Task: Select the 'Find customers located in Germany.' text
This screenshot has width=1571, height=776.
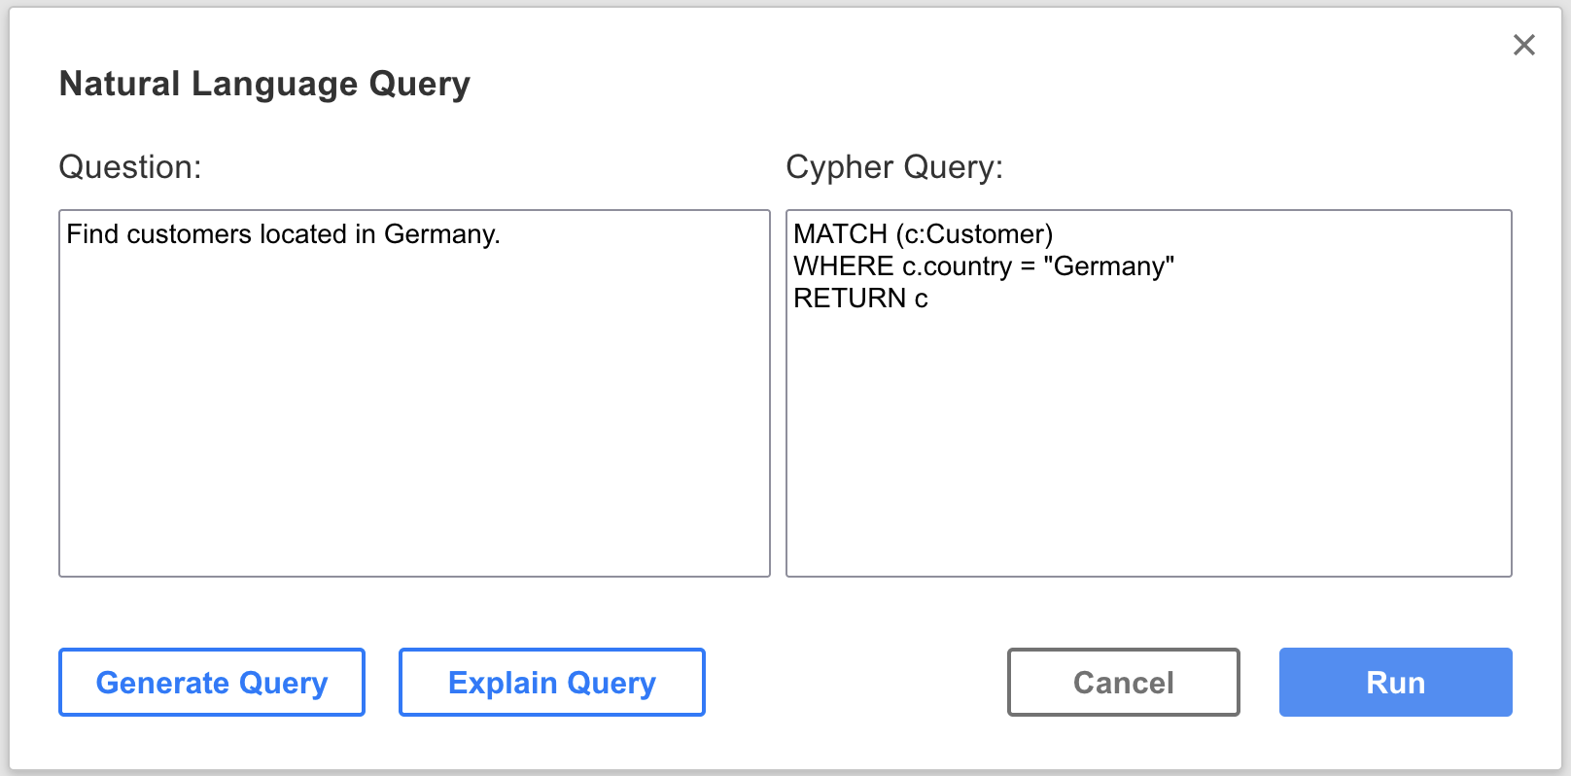Action: [283, 234]
